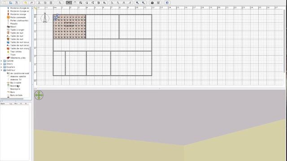Select 'Air conditionné' exterior item
Image resolution: width=287 pixels, height=161 pixels.
(x=20, y=73)
